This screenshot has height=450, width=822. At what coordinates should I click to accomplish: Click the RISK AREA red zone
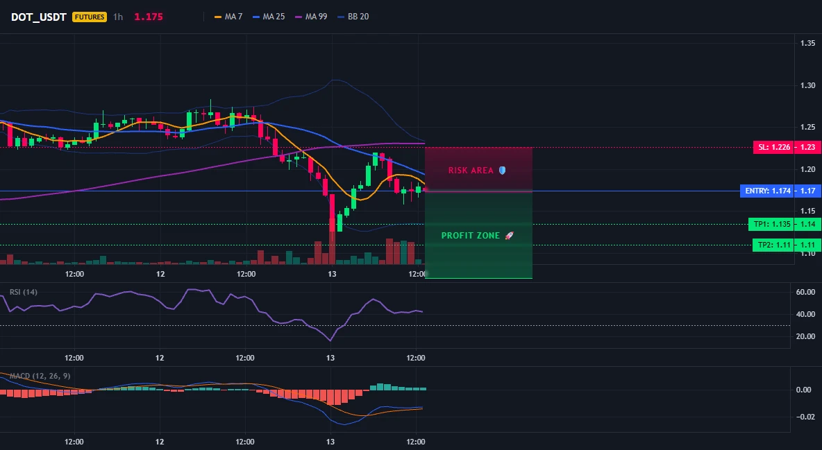[x=478, y=169]
